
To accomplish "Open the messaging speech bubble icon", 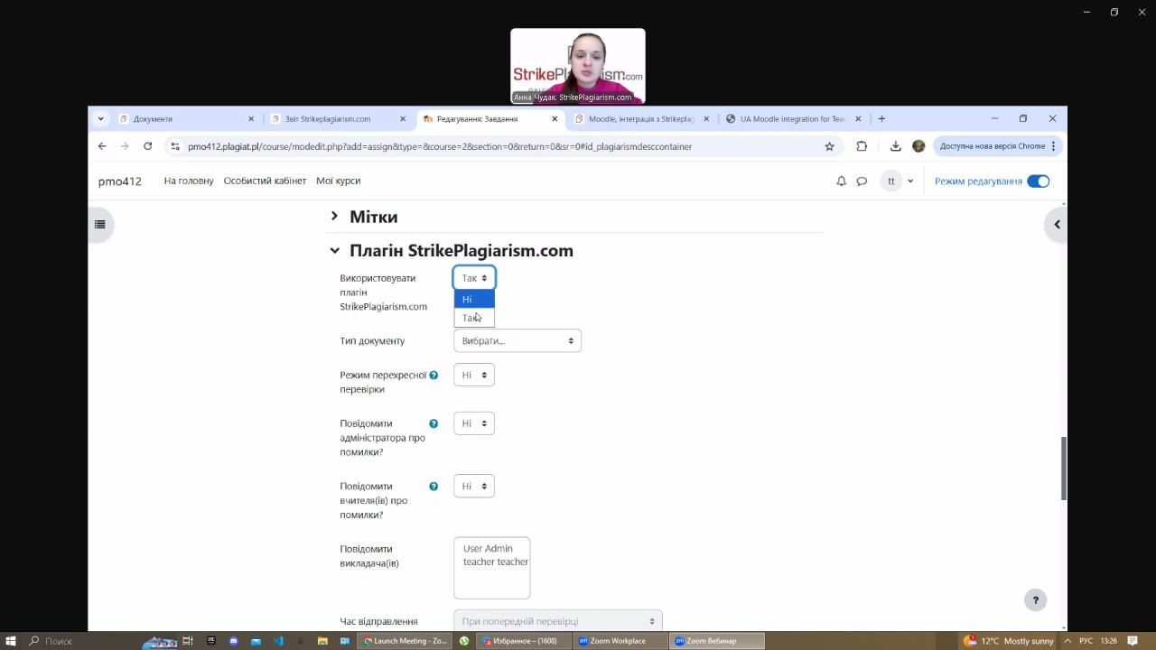I will tap(862, 181).
